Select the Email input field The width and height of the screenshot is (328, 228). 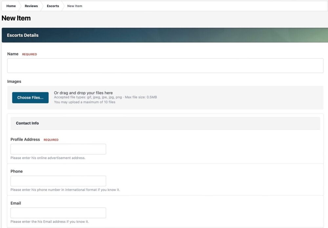pyautogui.click(x=58, y=213)
